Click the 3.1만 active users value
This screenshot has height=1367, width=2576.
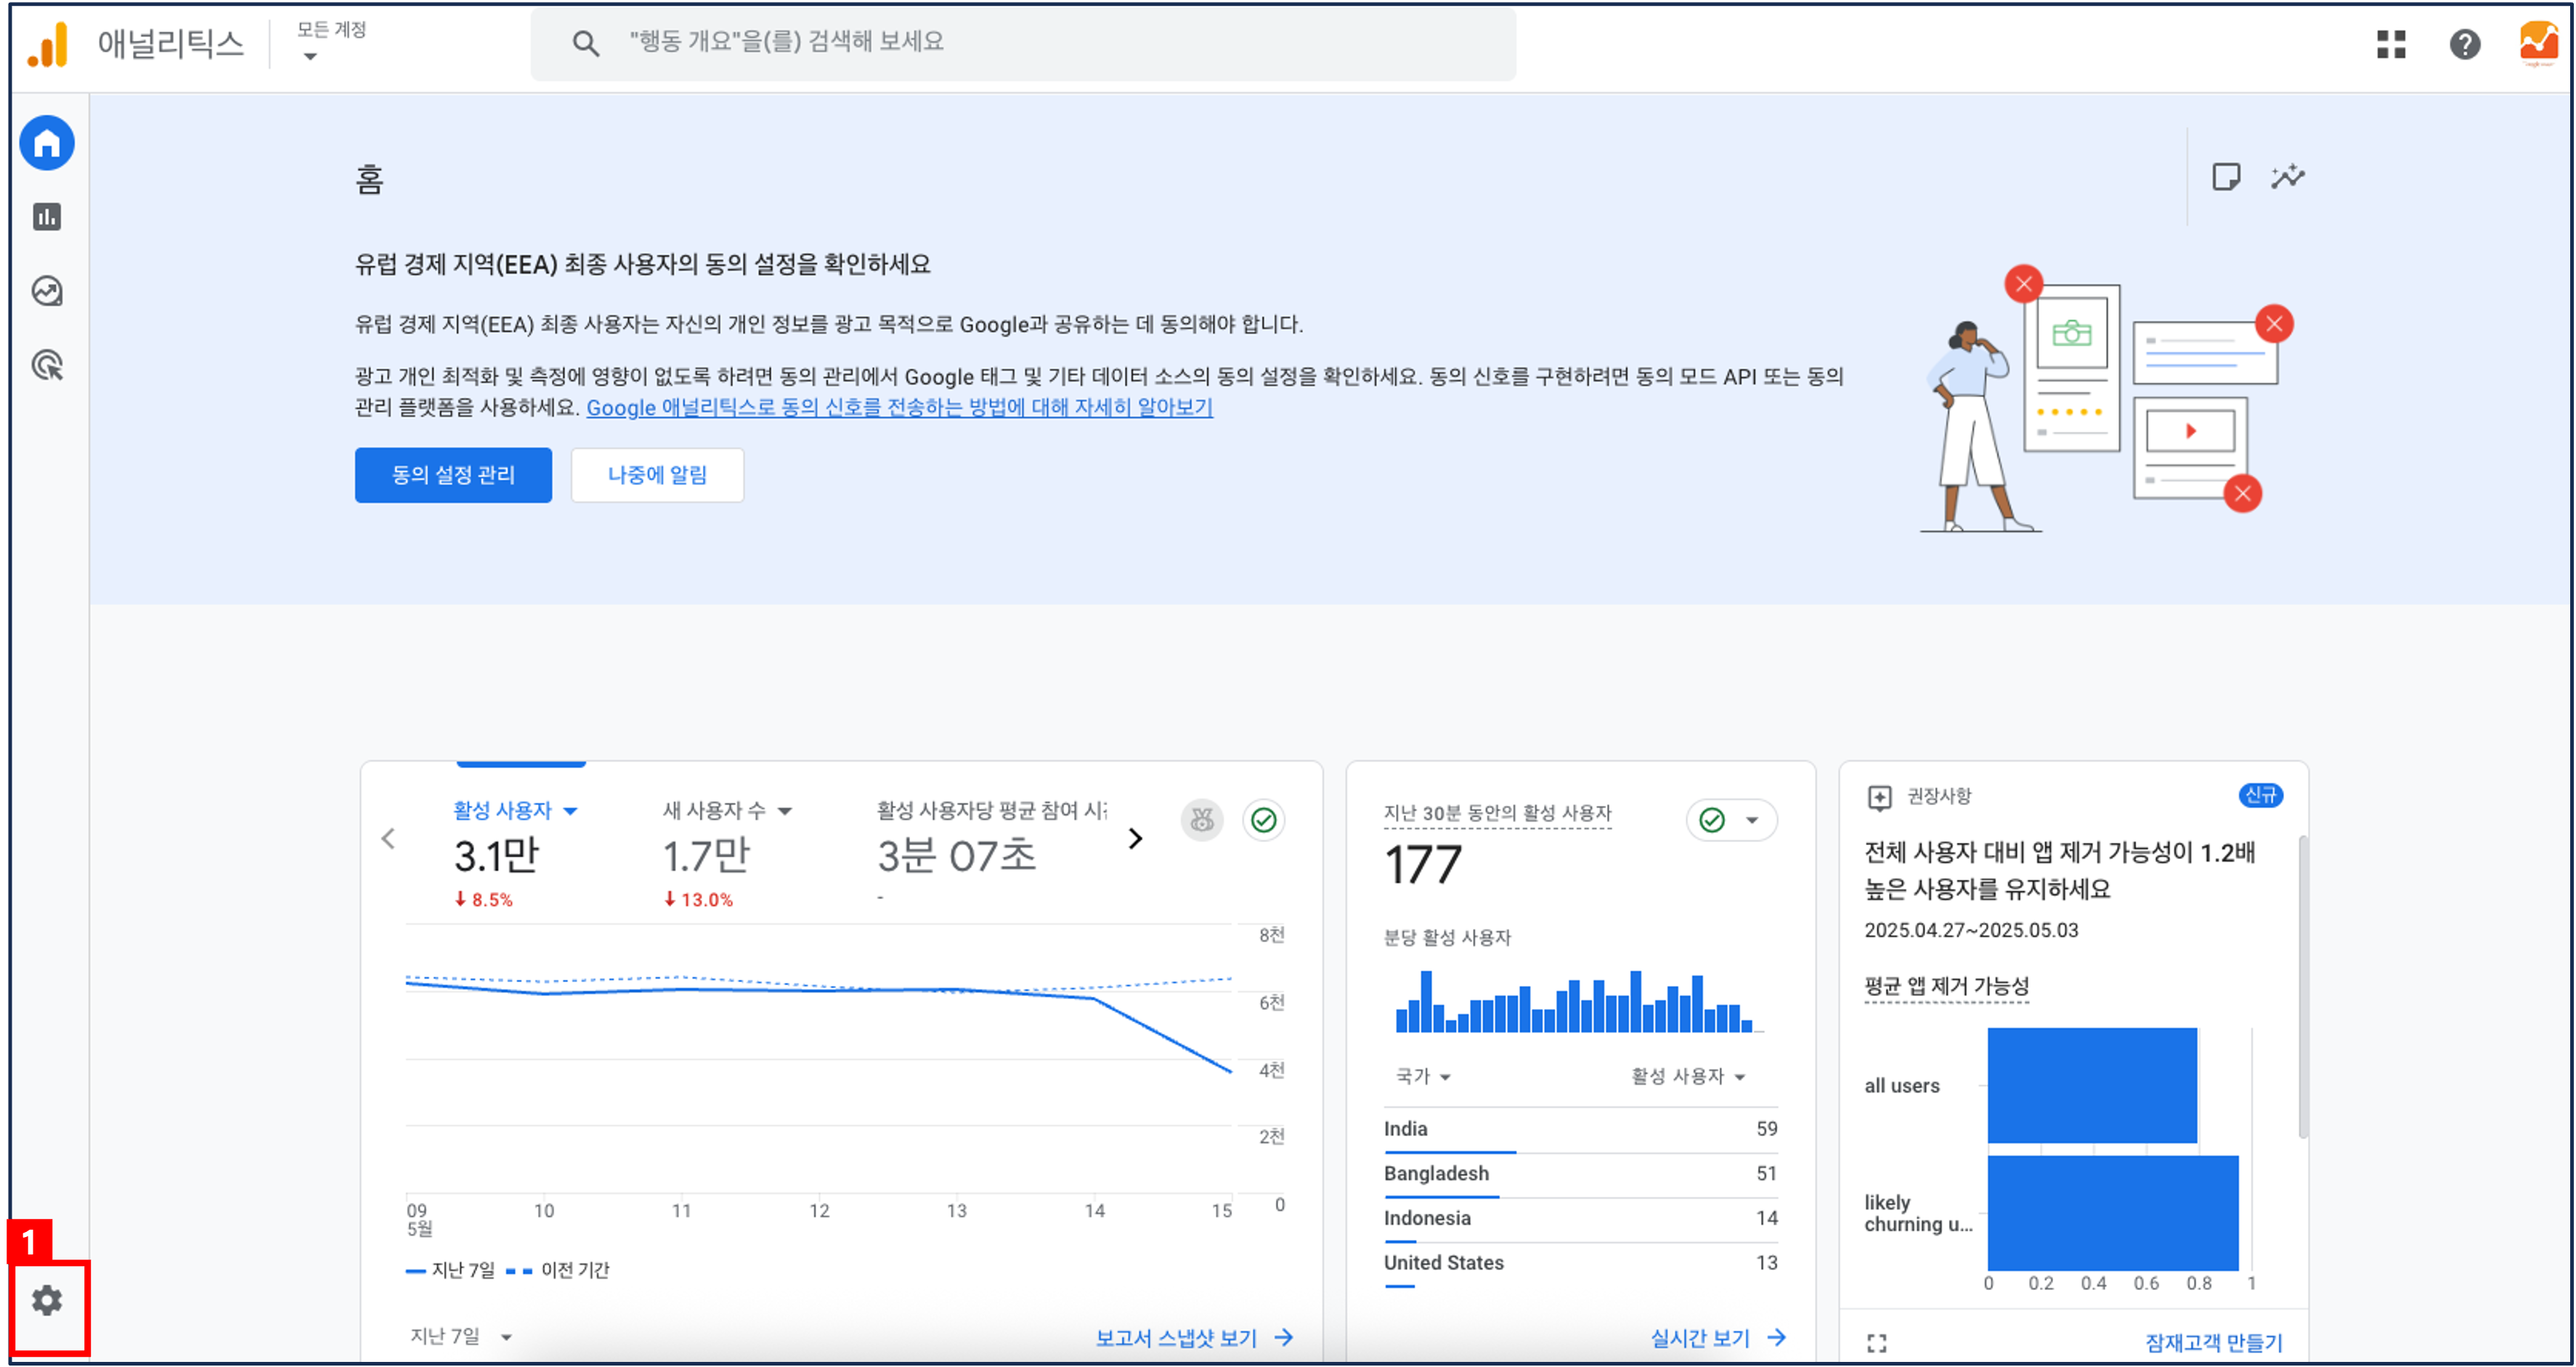pyautogui.click(x=496, y=857)
